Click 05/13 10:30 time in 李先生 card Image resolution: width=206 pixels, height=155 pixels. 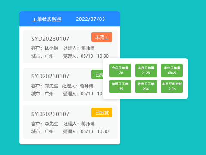94,131
